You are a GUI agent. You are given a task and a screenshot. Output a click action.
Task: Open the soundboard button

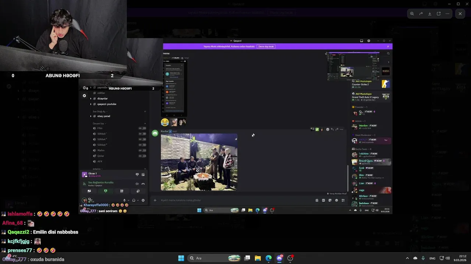(x=138, y=191)
